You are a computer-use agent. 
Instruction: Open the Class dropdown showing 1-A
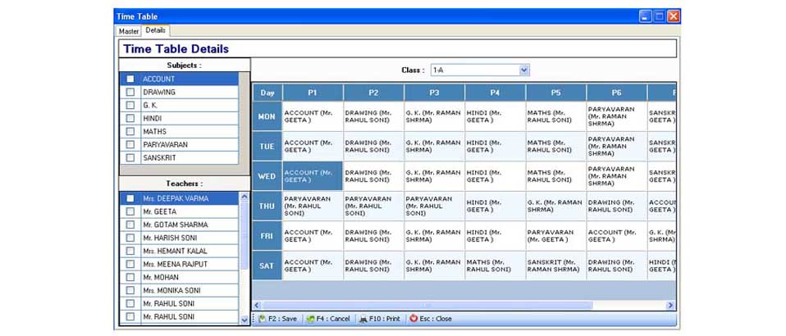click(524, 70)
